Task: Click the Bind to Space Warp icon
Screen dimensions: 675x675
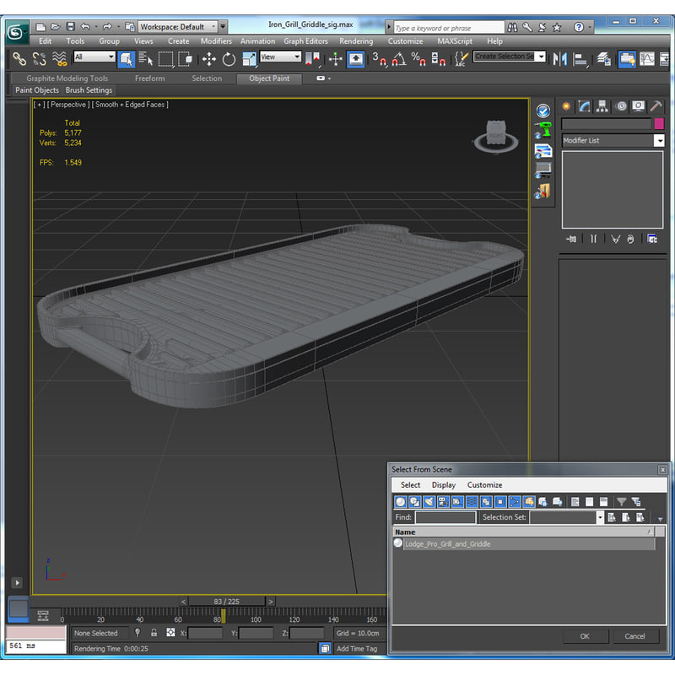Action: (59, 59)
